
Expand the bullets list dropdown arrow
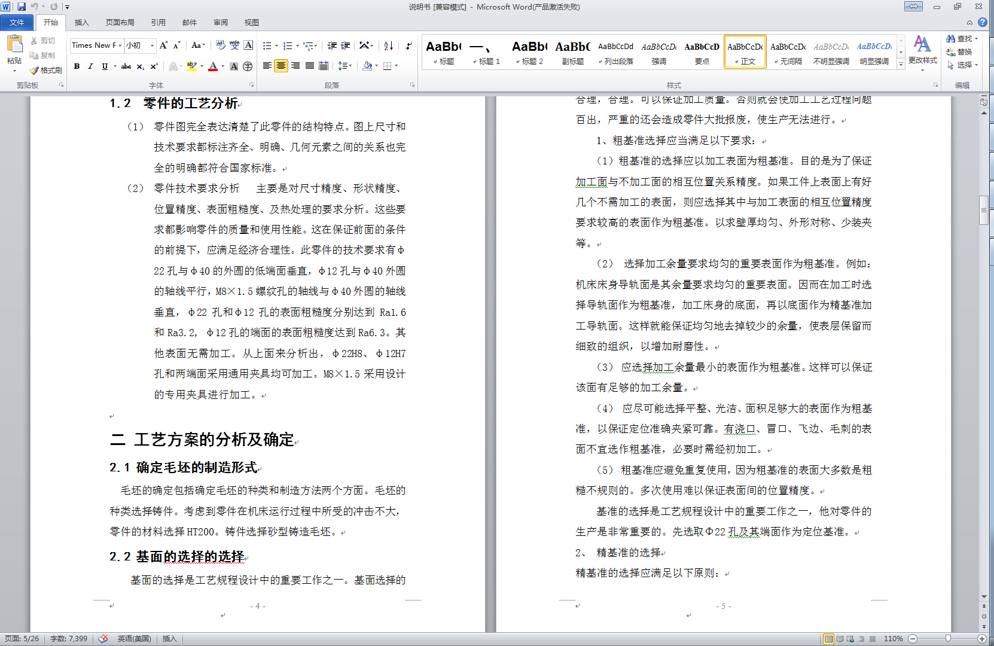[x=277, y=45]
